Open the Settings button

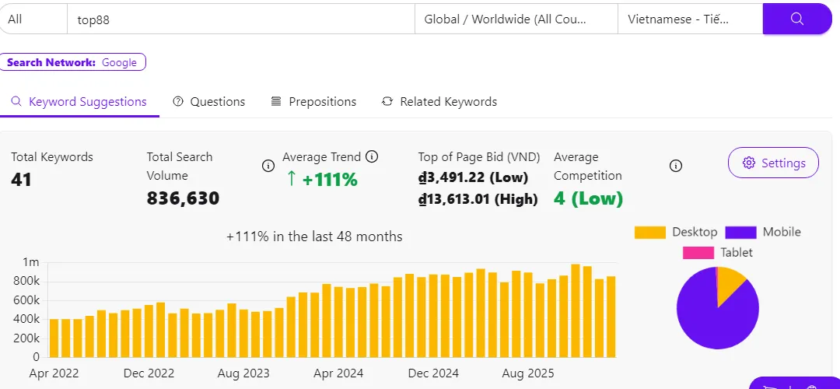tap(773, 163)
